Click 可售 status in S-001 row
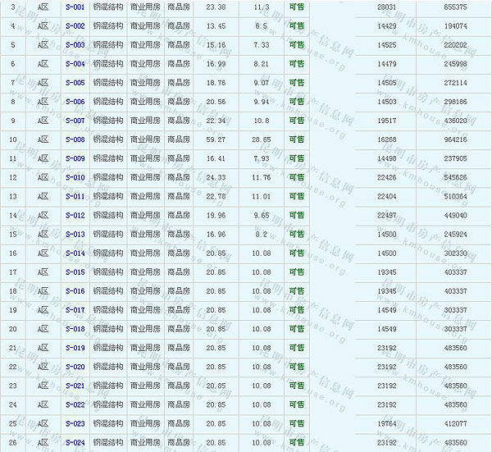492x452 pixels. click(296, 7)
